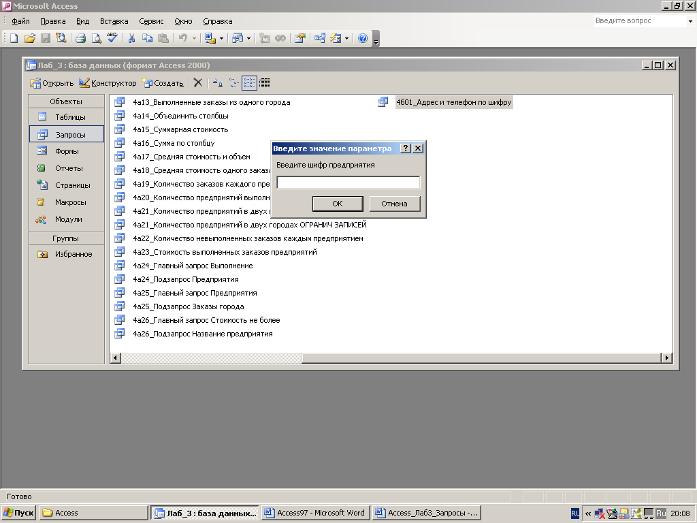
Task: Expand the Office Links dropdown arrow
Action: (221, 38)
